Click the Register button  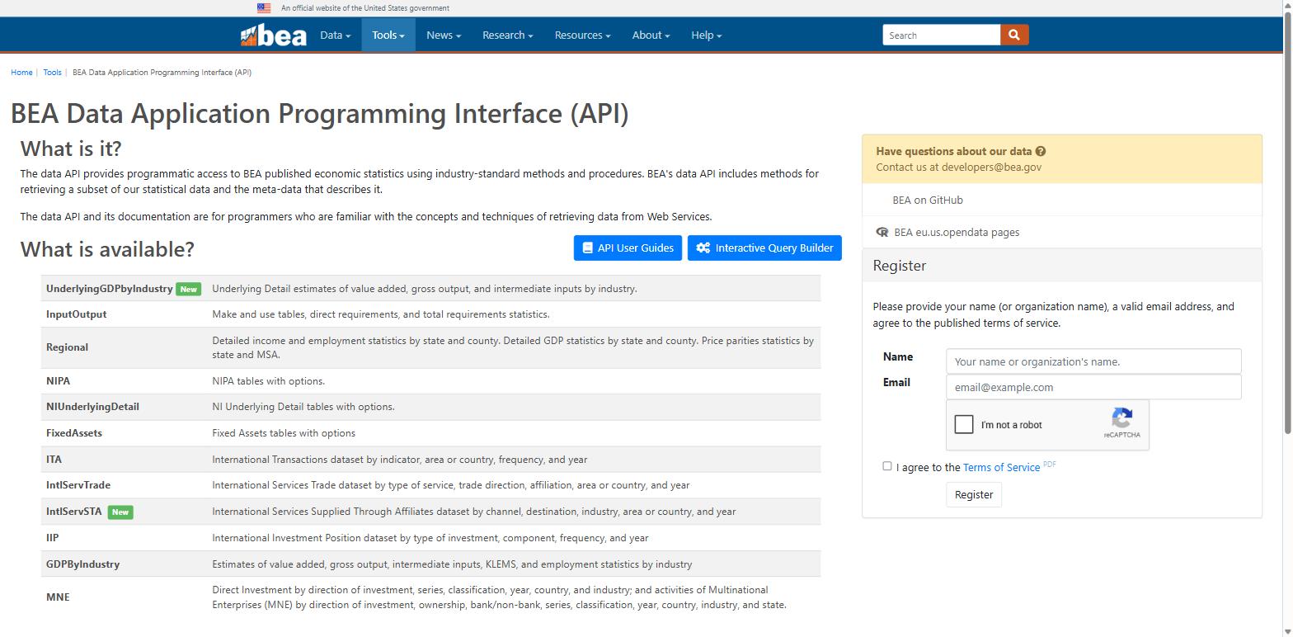coord(974,494)
